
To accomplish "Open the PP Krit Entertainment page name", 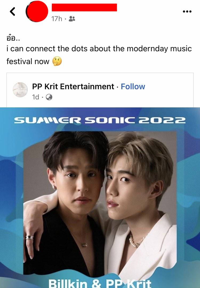I will 73,87.
